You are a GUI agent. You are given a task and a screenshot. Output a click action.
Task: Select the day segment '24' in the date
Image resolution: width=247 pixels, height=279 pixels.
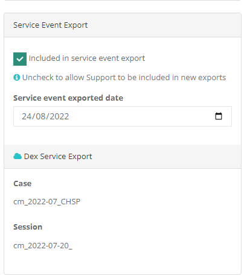point(26,116)
